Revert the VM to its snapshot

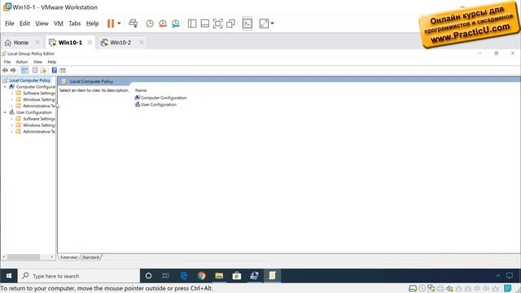tap(163, 24)
